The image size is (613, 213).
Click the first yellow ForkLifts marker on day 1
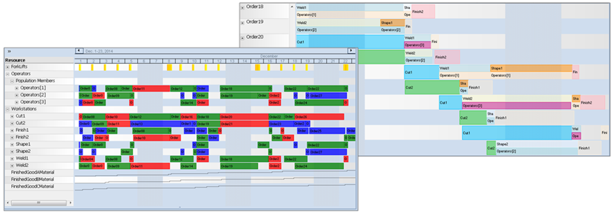point(80,67)
